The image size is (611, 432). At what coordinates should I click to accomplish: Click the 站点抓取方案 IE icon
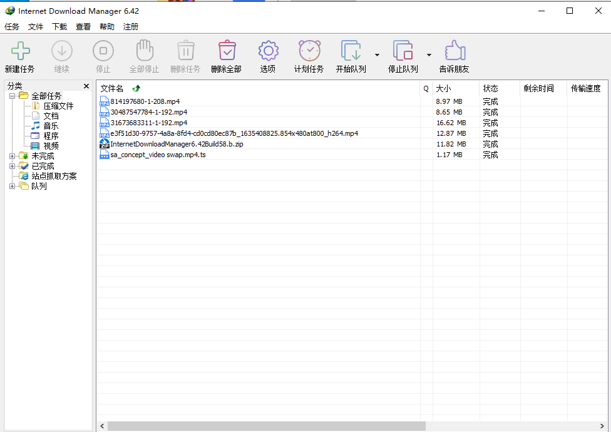click(x=24, y=176)
